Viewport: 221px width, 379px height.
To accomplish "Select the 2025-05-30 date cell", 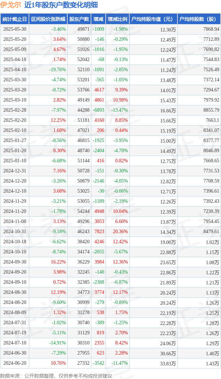I will [15, 29].
